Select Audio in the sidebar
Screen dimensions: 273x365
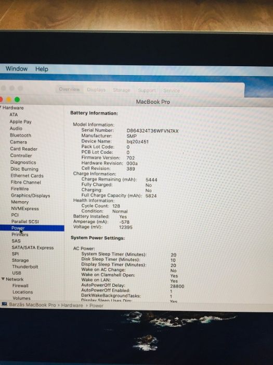16,128
